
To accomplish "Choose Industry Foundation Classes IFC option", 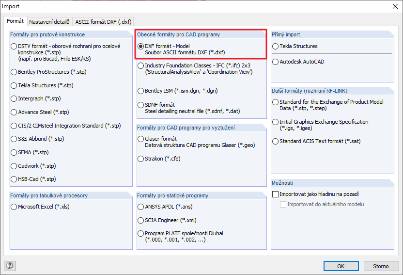I will click(140, 65).
